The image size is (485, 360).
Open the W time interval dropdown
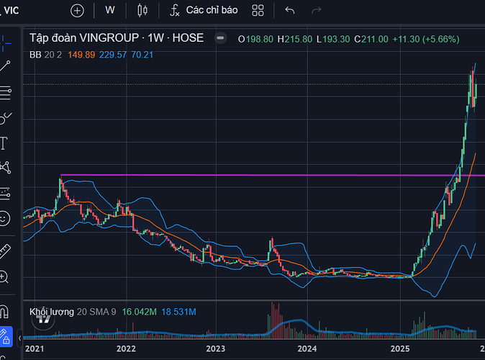coord(109,10)
